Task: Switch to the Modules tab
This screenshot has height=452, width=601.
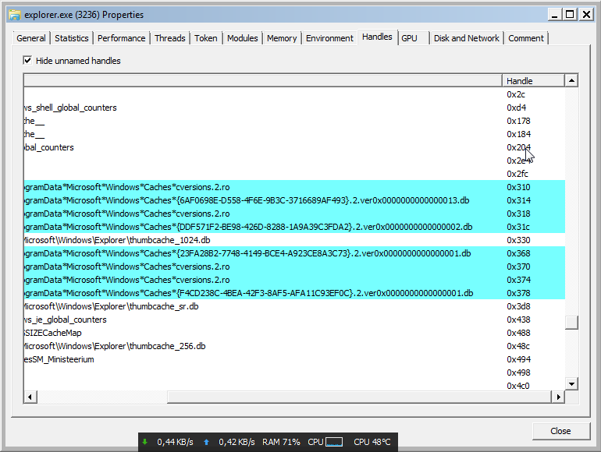Action: 243,38
